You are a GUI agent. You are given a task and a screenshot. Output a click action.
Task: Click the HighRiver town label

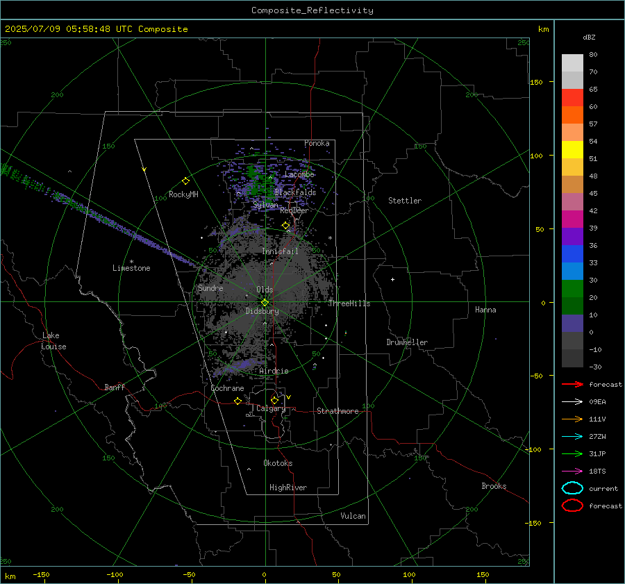click(x=288, y=487)
